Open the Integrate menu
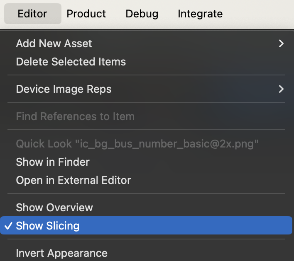The image size is (294, 261). point(200,14)
